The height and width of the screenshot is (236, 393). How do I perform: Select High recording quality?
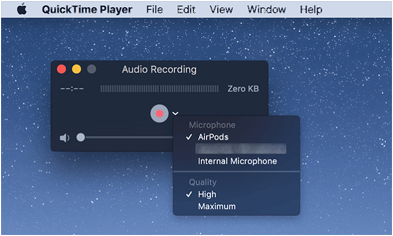pyautogui.click(x=207, y=195)
